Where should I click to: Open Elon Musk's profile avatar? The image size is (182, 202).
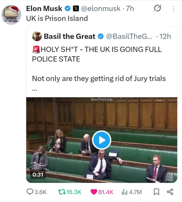pyautogui.click(x=11, y=15)
